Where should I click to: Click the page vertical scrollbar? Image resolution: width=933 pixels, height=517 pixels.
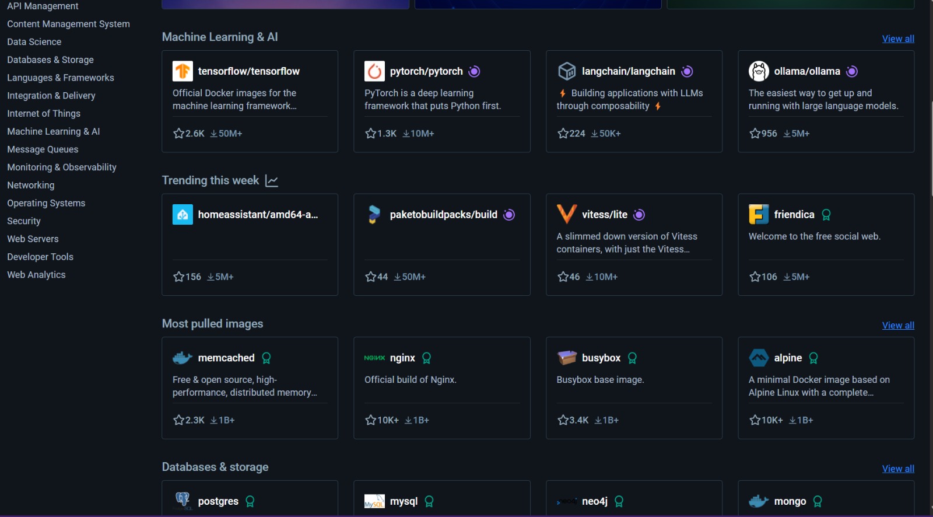(x=931, y=149)
